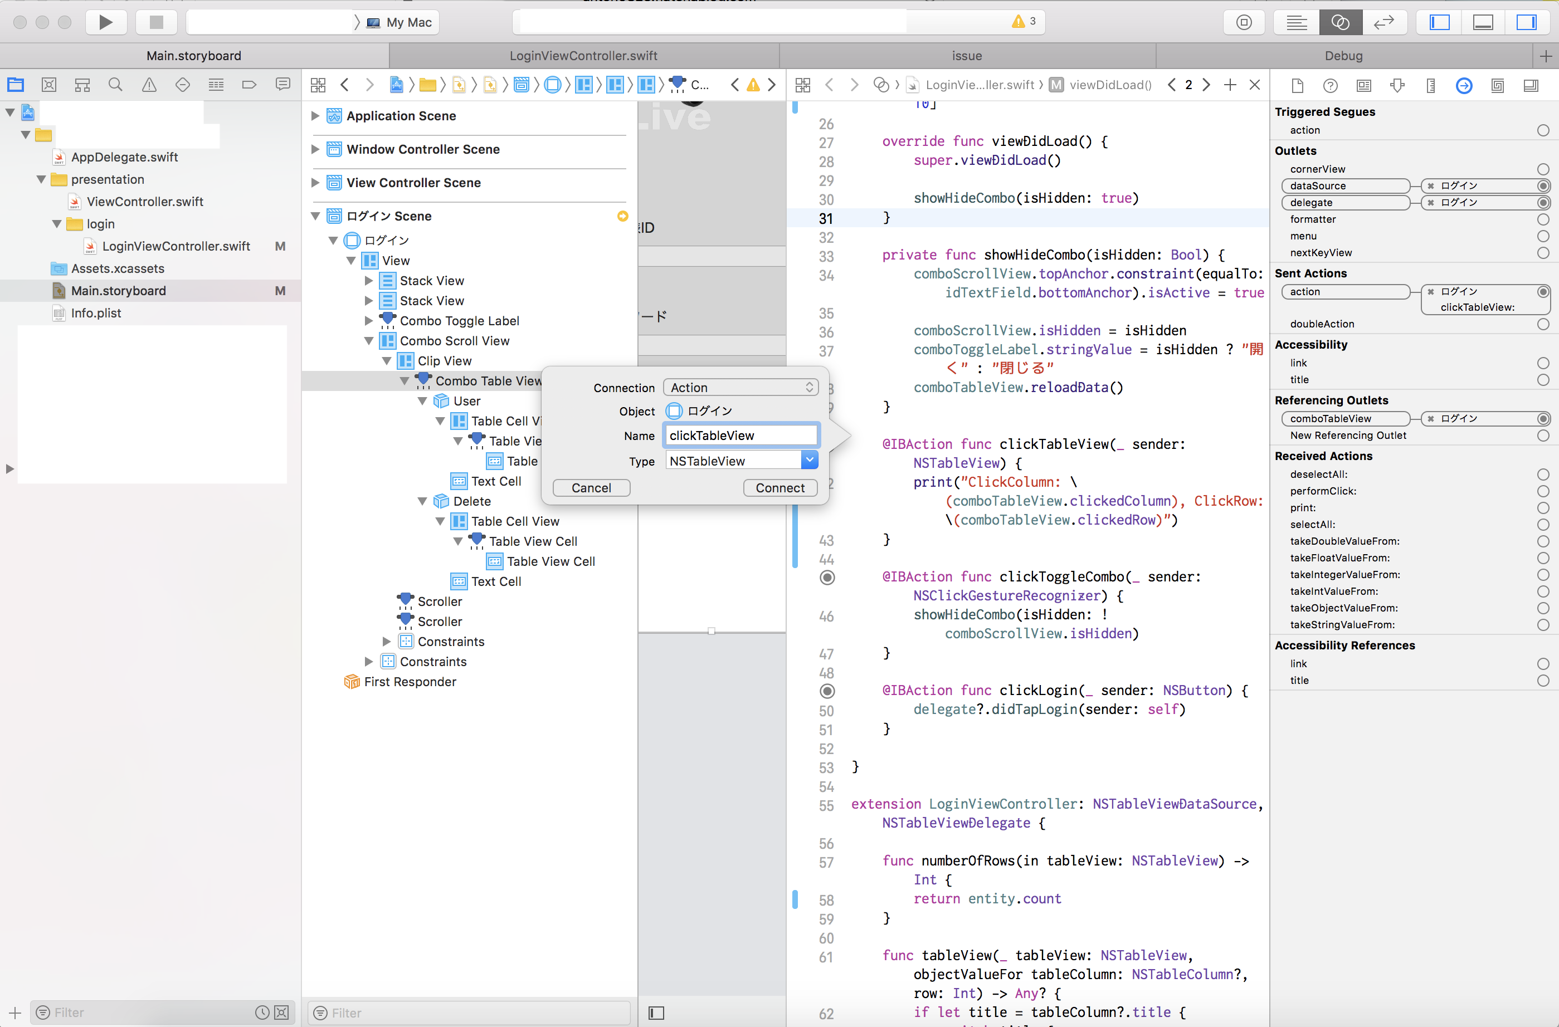The height and width of the screenshot is (1027, 1559).
Task: Open the Connections inspector
Action: coord(1463,85)
